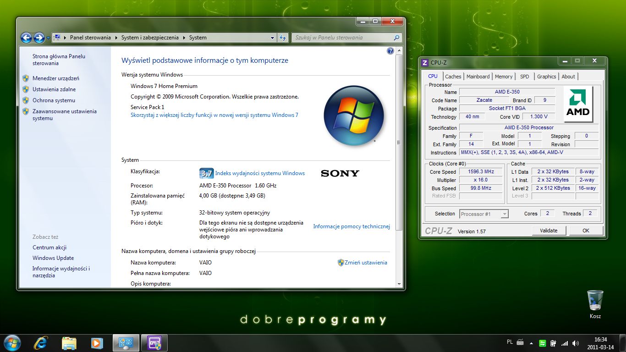
Task: Click the System window's vertical scrollbar down arrow
Action: [399, 284]
